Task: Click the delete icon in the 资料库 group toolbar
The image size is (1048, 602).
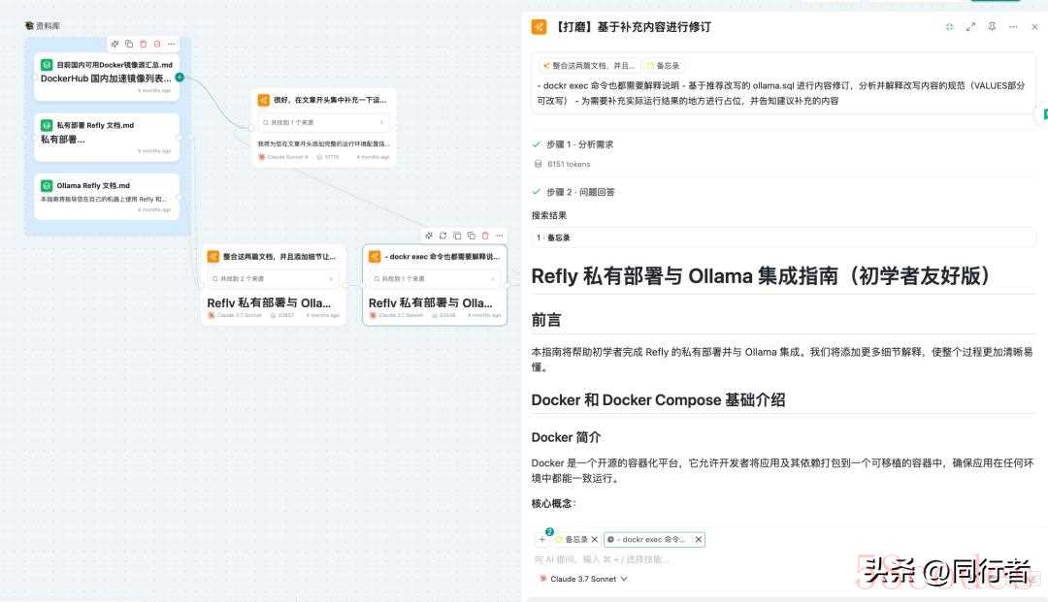Action: 143,44
